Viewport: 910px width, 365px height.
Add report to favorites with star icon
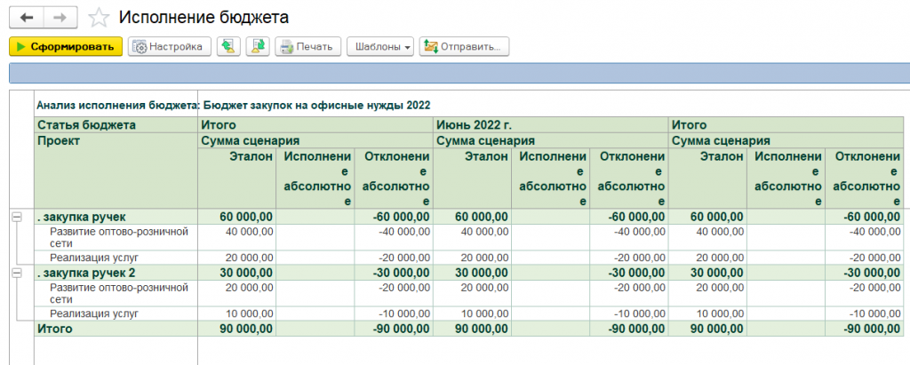100,18
